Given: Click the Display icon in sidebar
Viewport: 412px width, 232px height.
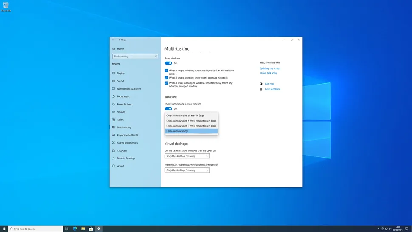Looking at the screenshot, I should click(113, 74).
